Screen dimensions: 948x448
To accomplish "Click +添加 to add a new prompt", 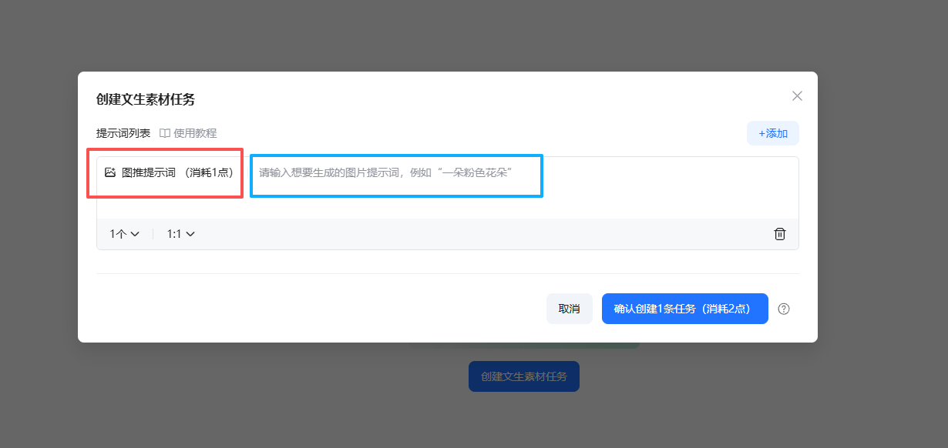I will (x=772, y=132).
